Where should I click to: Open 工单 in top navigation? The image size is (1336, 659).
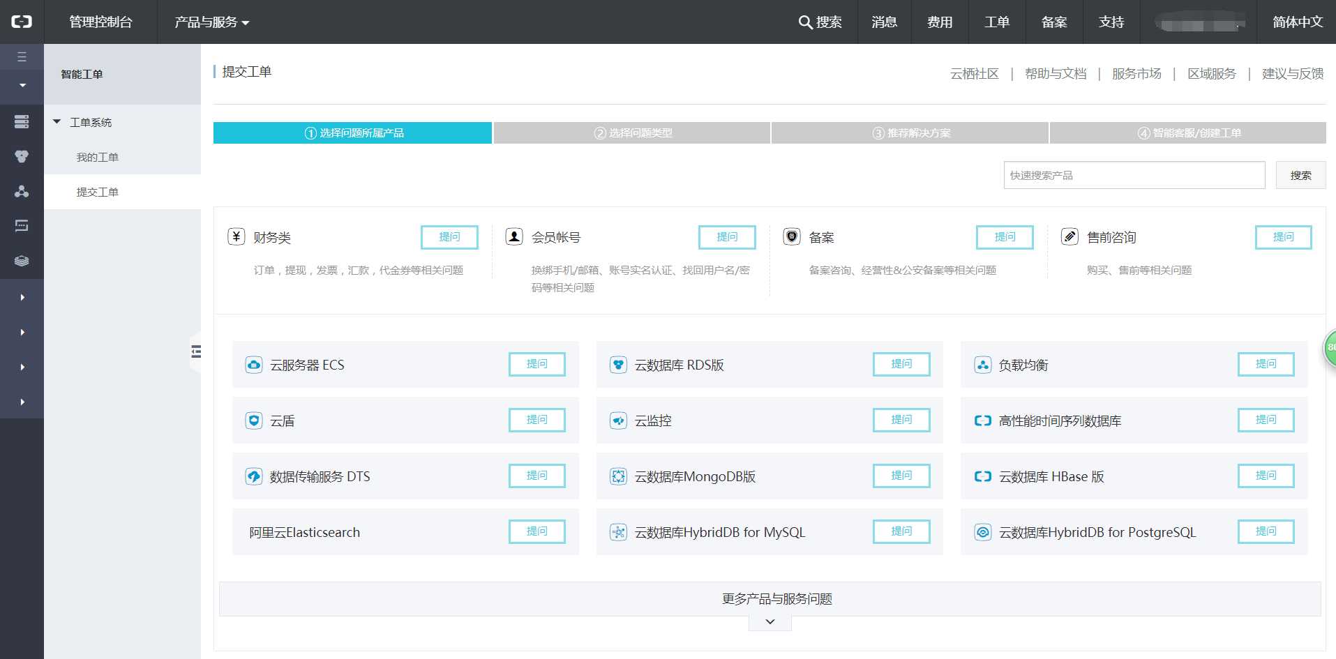(x=997, y=22)
